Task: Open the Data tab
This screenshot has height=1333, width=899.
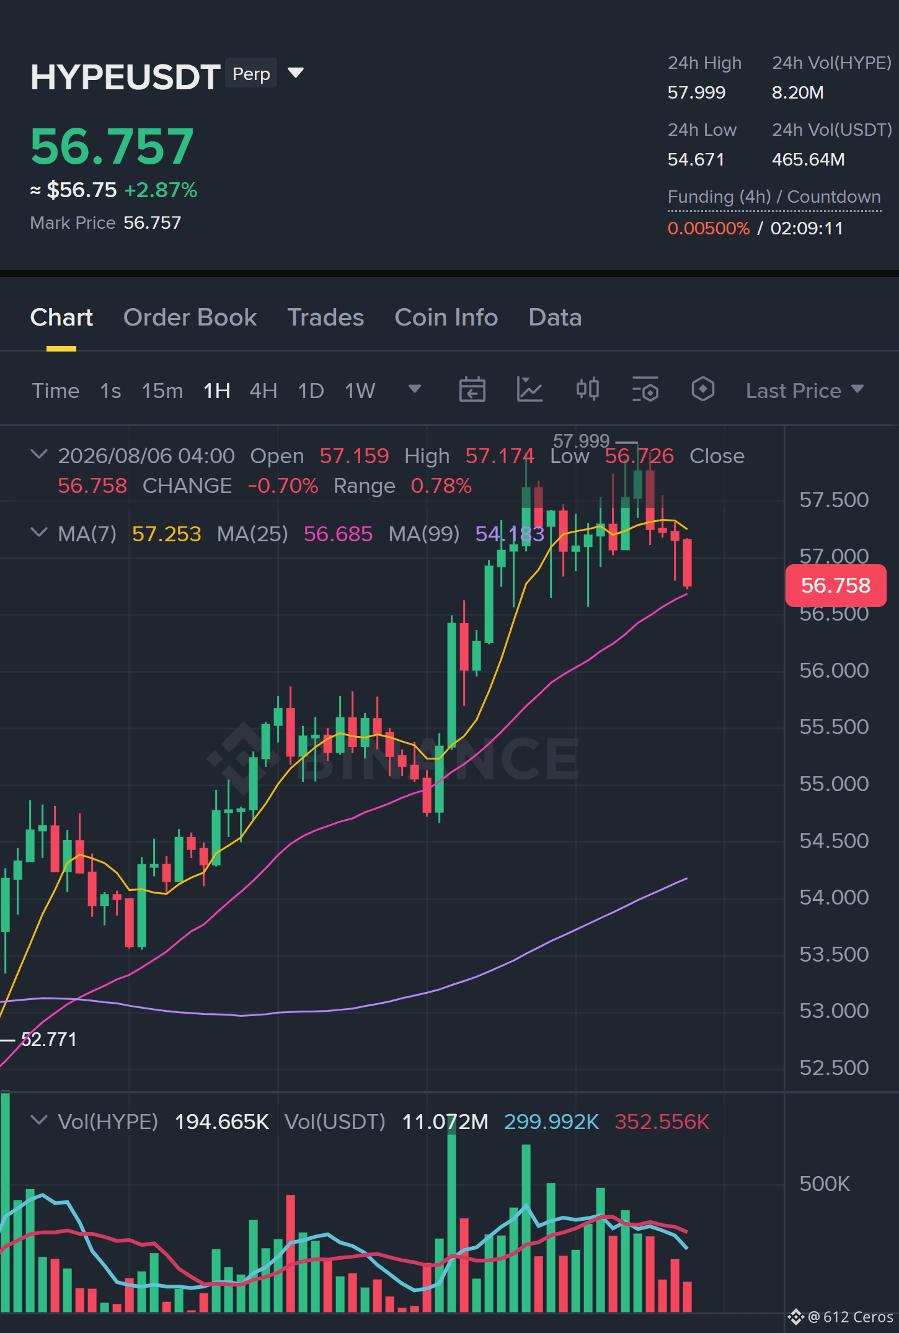Action: click(x=555, y=317)
